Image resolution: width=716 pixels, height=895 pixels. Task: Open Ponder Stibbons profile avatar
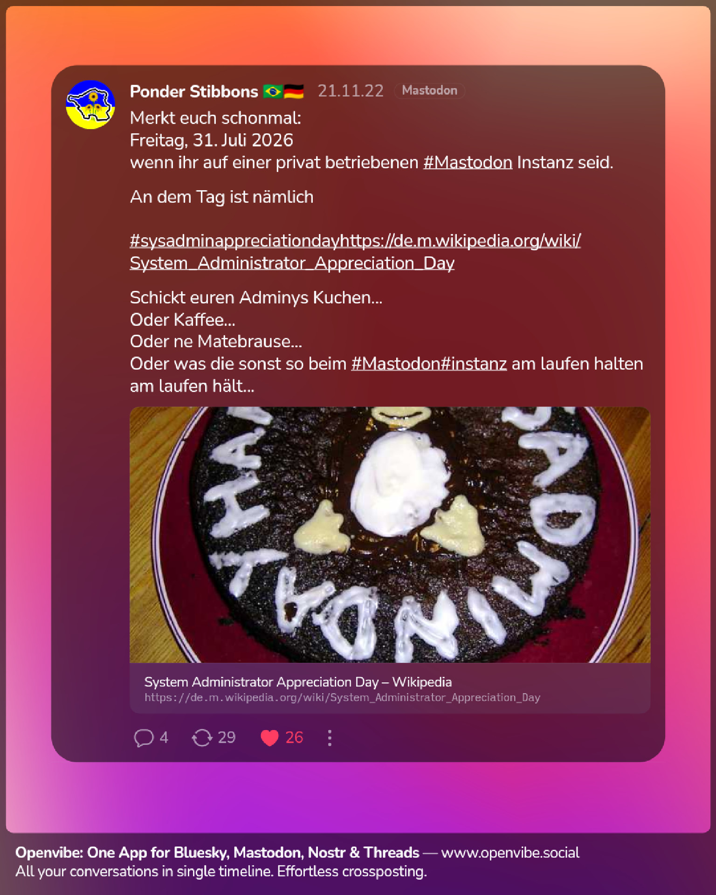[x=90, y=104]
